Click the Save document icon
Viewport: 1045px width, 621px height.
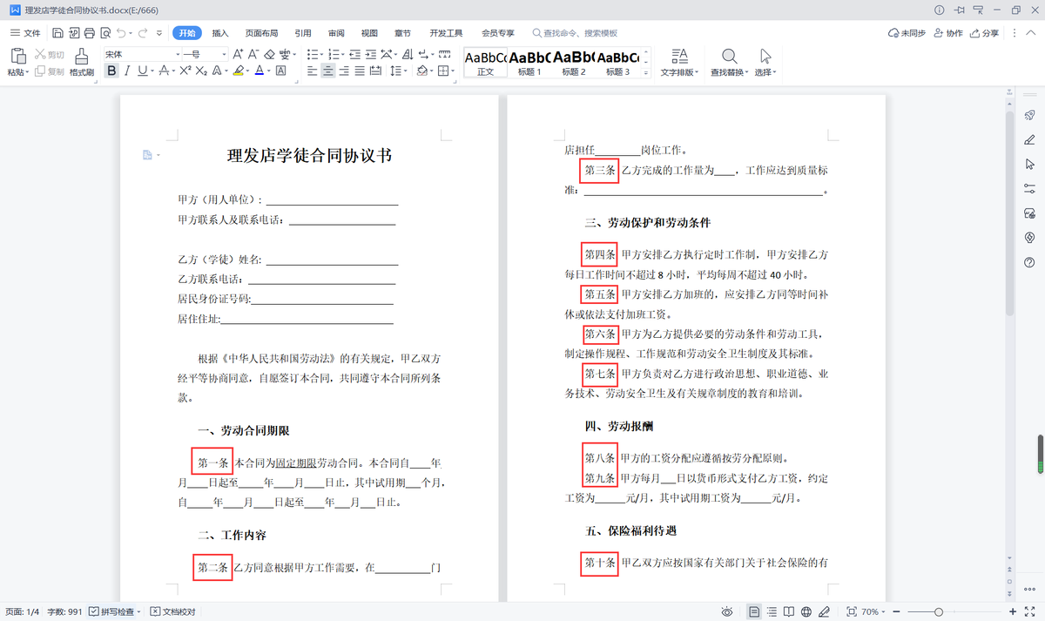point(57,33)
